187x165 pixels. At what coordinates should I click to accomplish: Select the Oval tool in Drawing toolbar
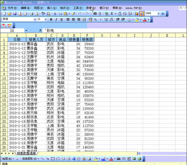tap(58, 159)
